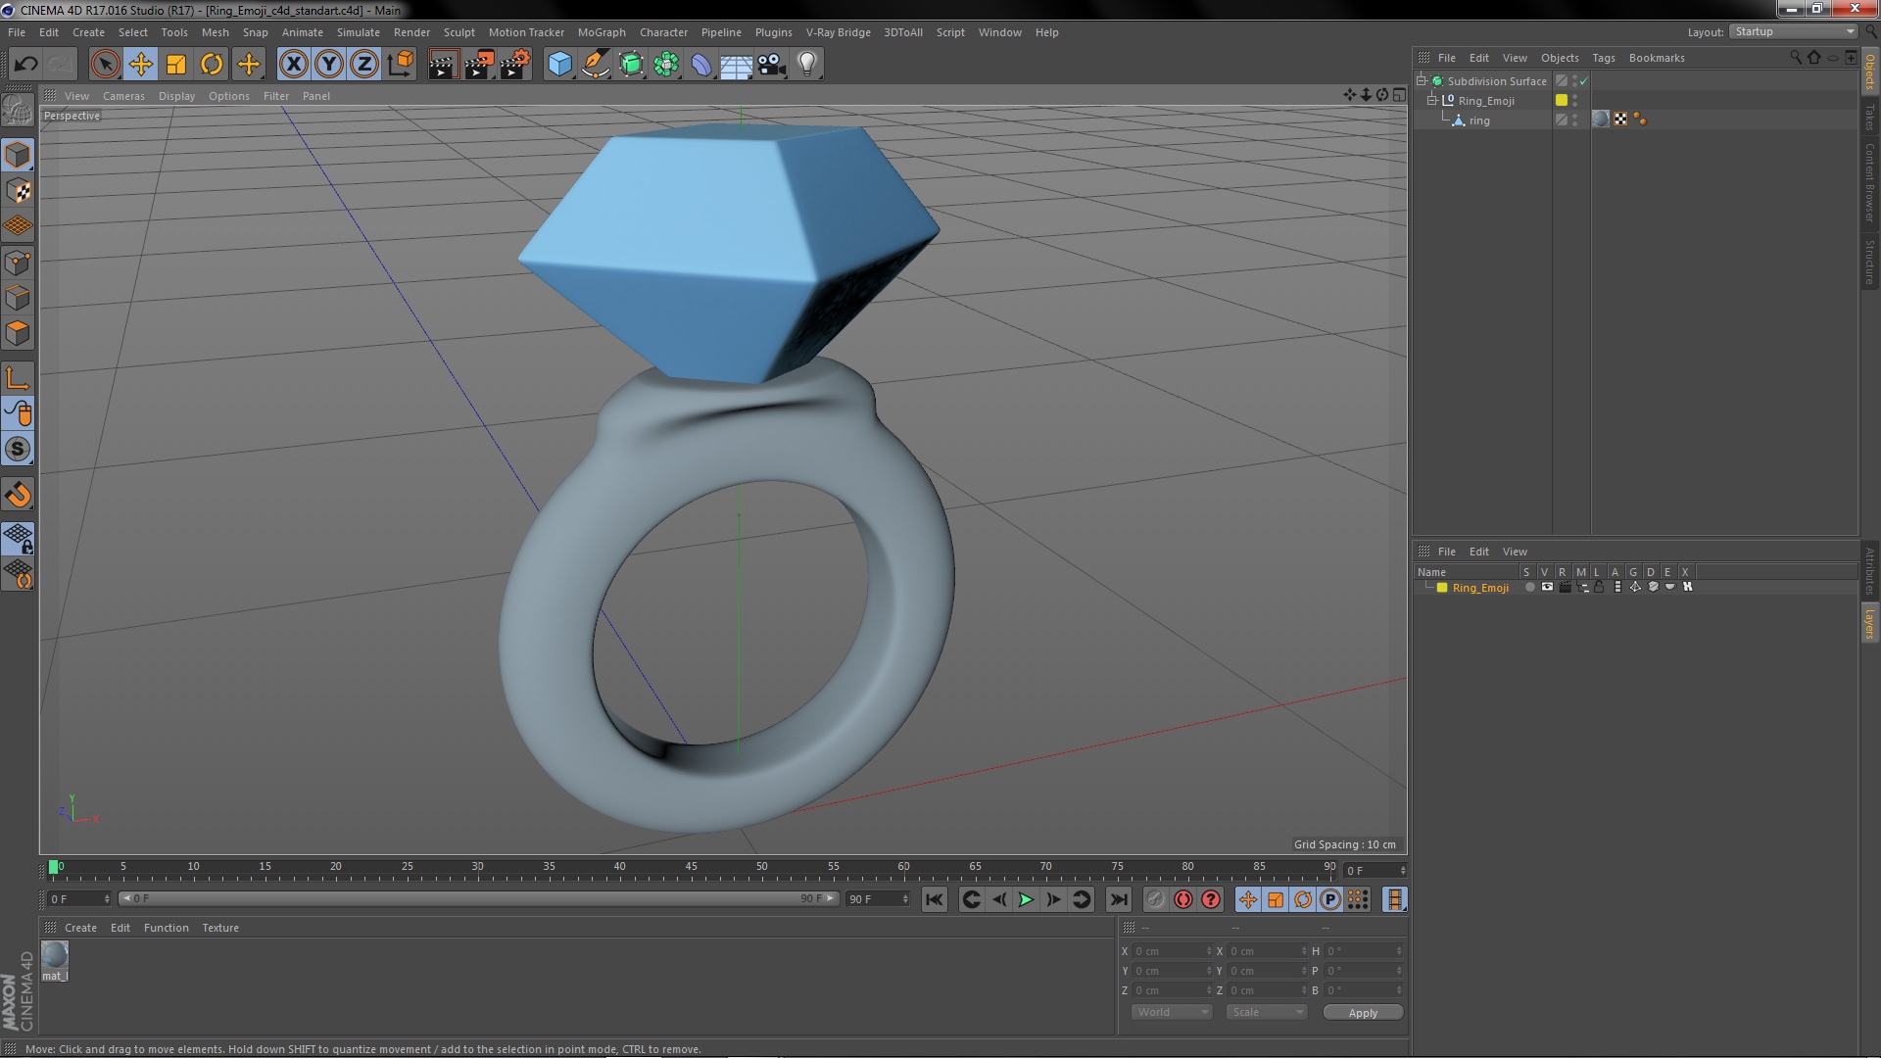1881x1058 pixels.
Task: Open the deformer Bend icon
Action: click(x=701, y=65)
